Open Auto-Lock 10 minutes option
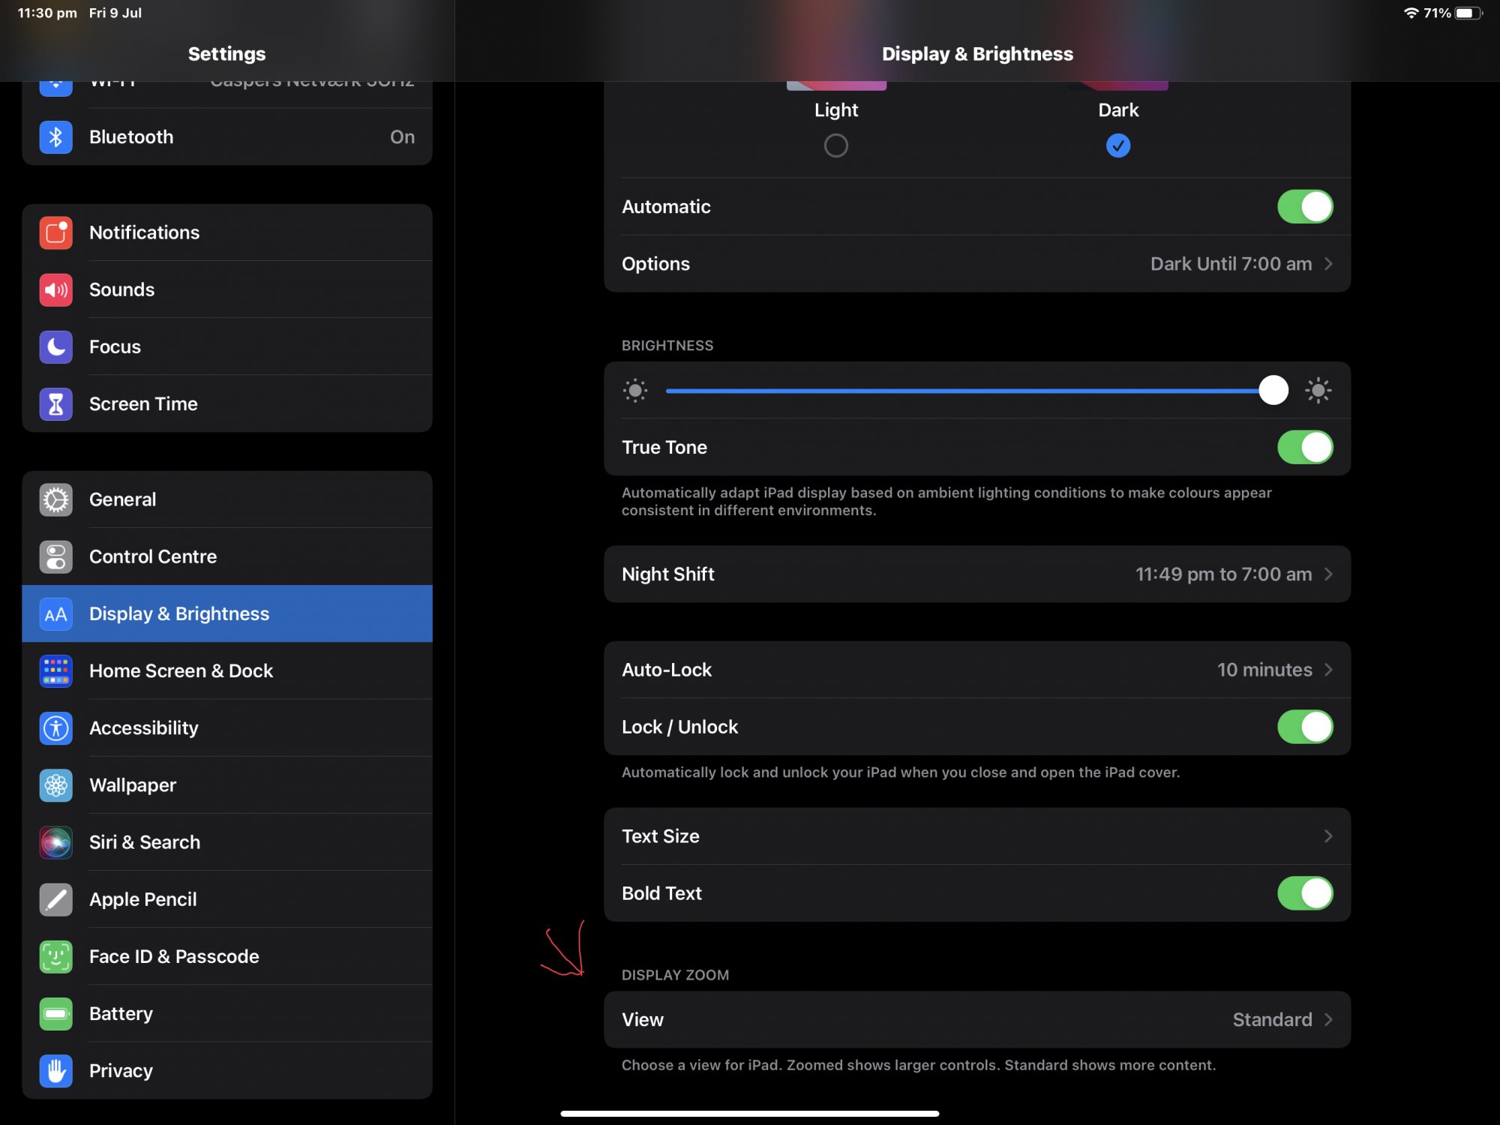This screenshot has width=1500, height=1125. tap(976, 670)
